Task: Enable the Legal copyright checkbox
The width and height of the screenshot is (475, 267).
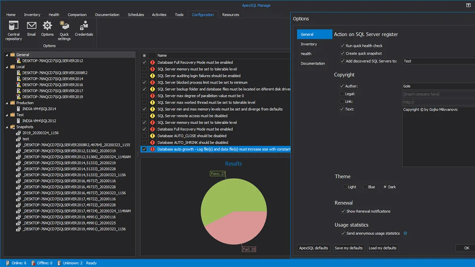Action: tap(342, 94)
